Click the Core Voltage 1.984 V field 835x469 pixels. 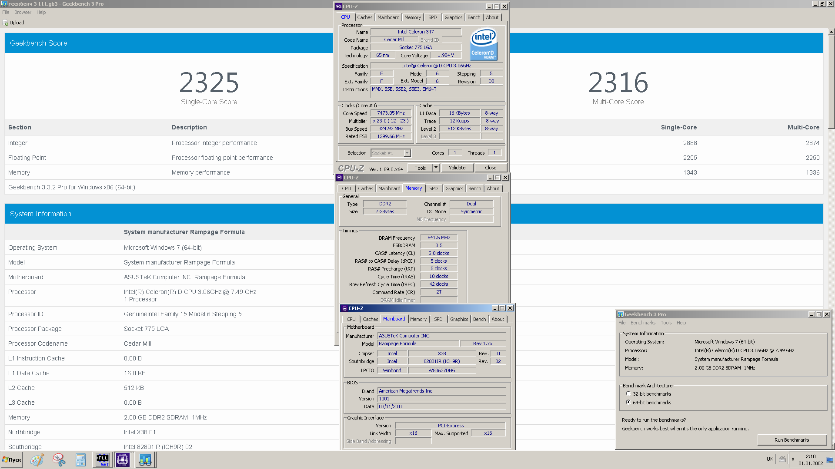[445, 55]
